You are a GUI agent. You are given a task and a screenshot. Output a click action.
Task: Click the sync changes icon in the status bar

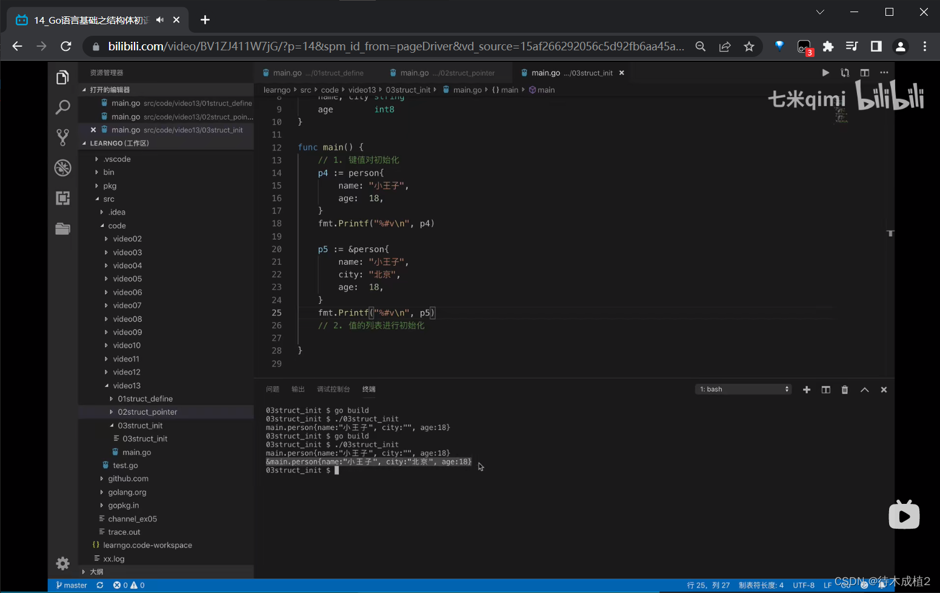click(100, 585)
